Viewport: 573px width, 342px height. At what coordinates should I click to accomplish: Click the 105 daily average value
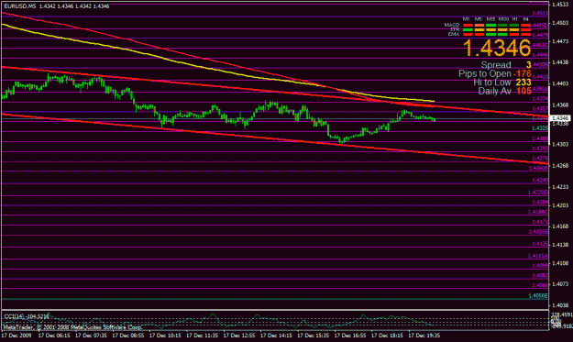(x=523, y=91)
